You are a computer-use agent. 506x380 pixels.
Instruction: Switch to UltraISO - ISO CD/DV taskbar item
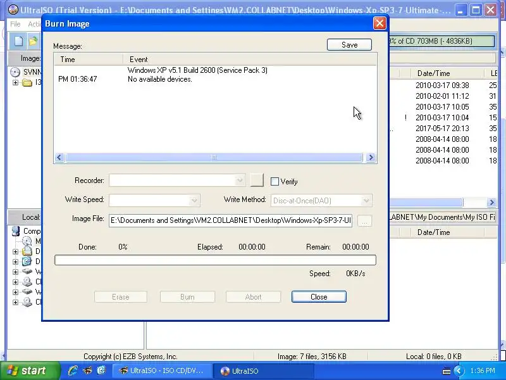162,370
